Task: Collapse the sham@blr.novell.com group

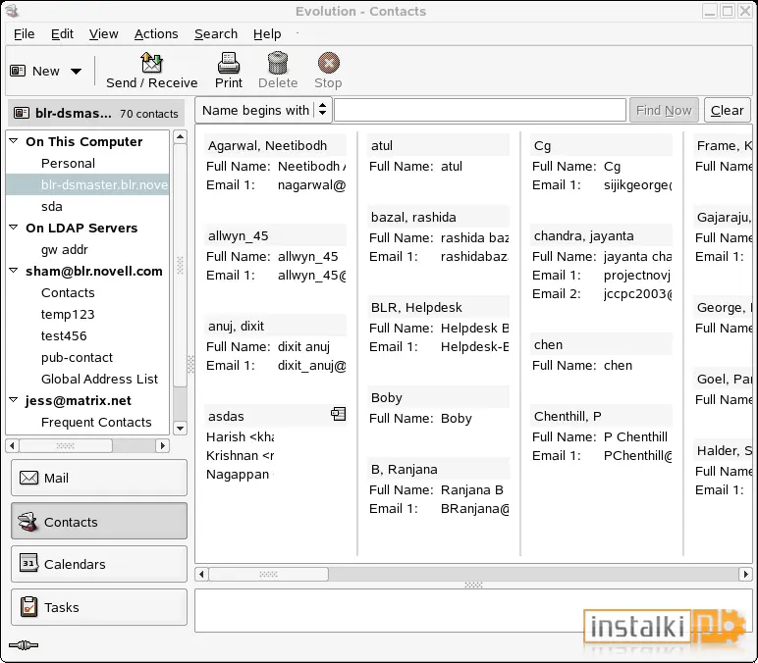Action: pyautogui.click(x=14, y=271)
